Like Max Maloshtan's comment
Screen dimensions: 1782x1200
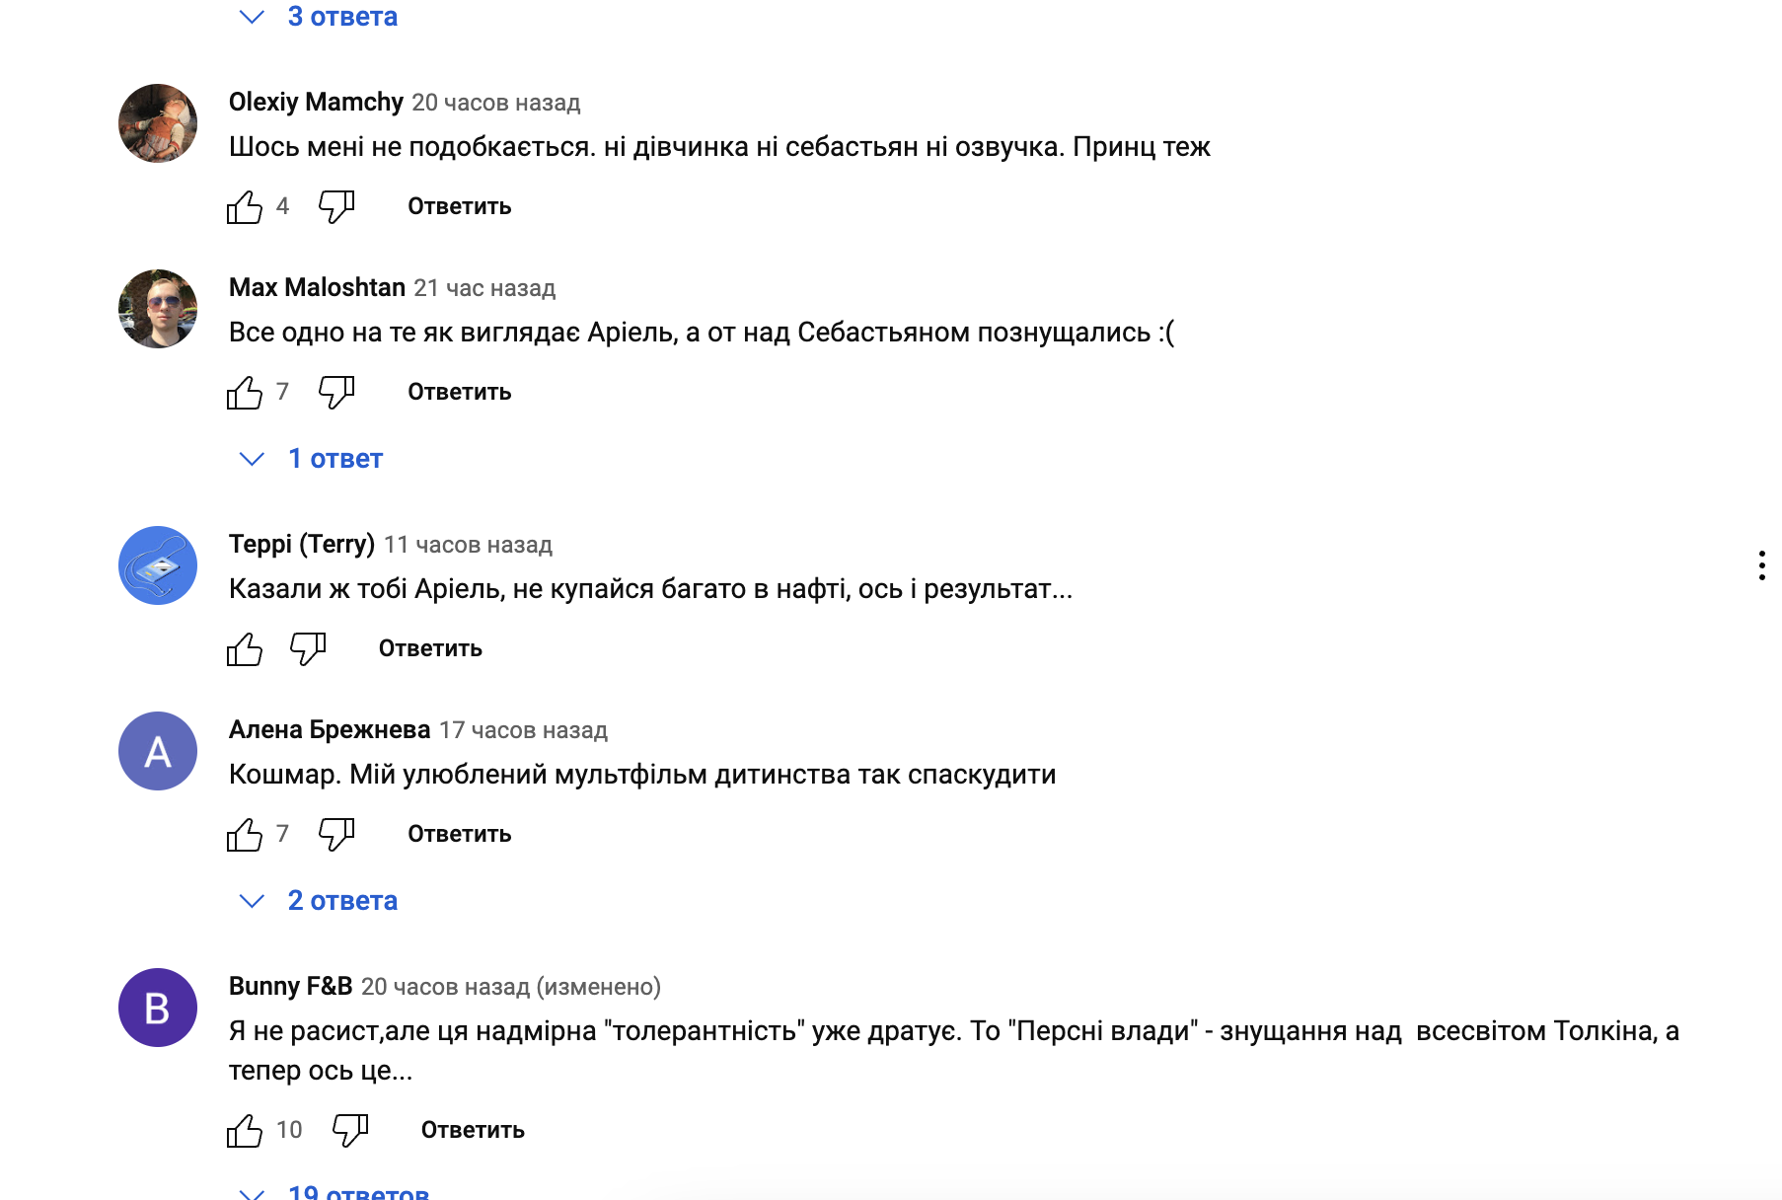pos(244,392)
